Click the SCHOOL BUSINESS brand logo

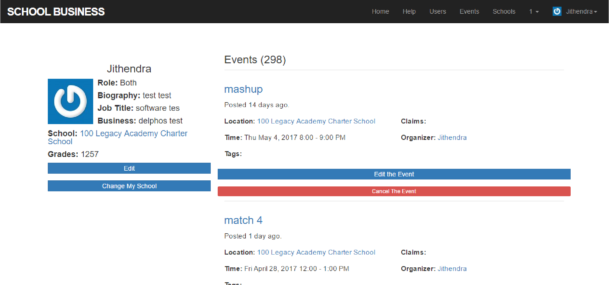click(56, 12)
